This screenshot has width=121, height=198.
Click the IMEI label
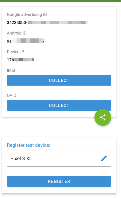[11, 70]
